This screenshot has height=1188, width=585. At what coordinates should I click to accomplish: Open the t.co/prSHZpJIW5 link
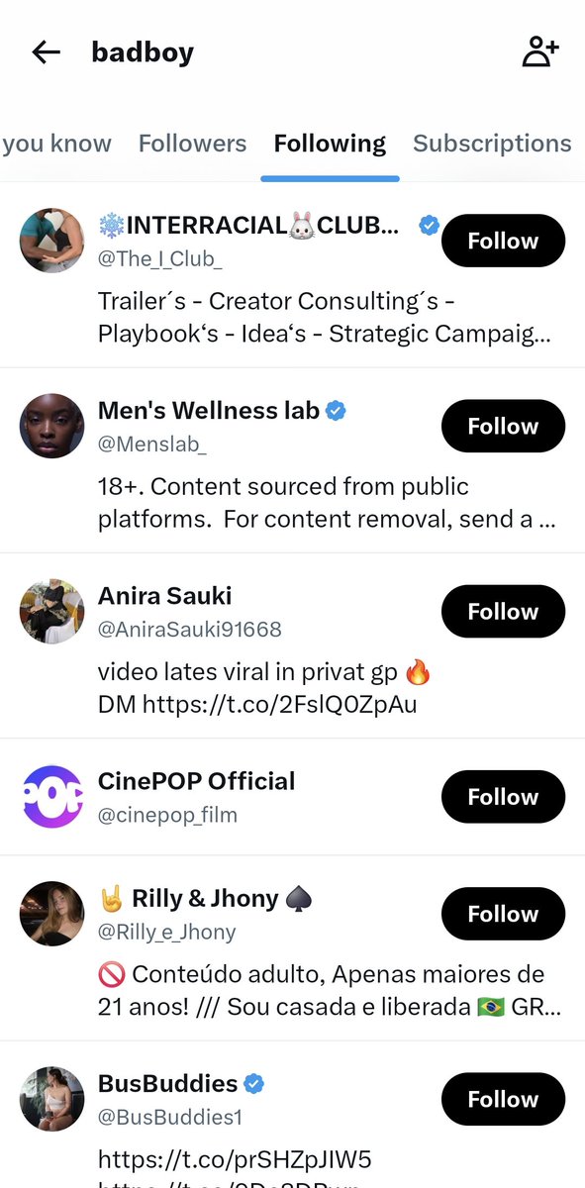235,1158
